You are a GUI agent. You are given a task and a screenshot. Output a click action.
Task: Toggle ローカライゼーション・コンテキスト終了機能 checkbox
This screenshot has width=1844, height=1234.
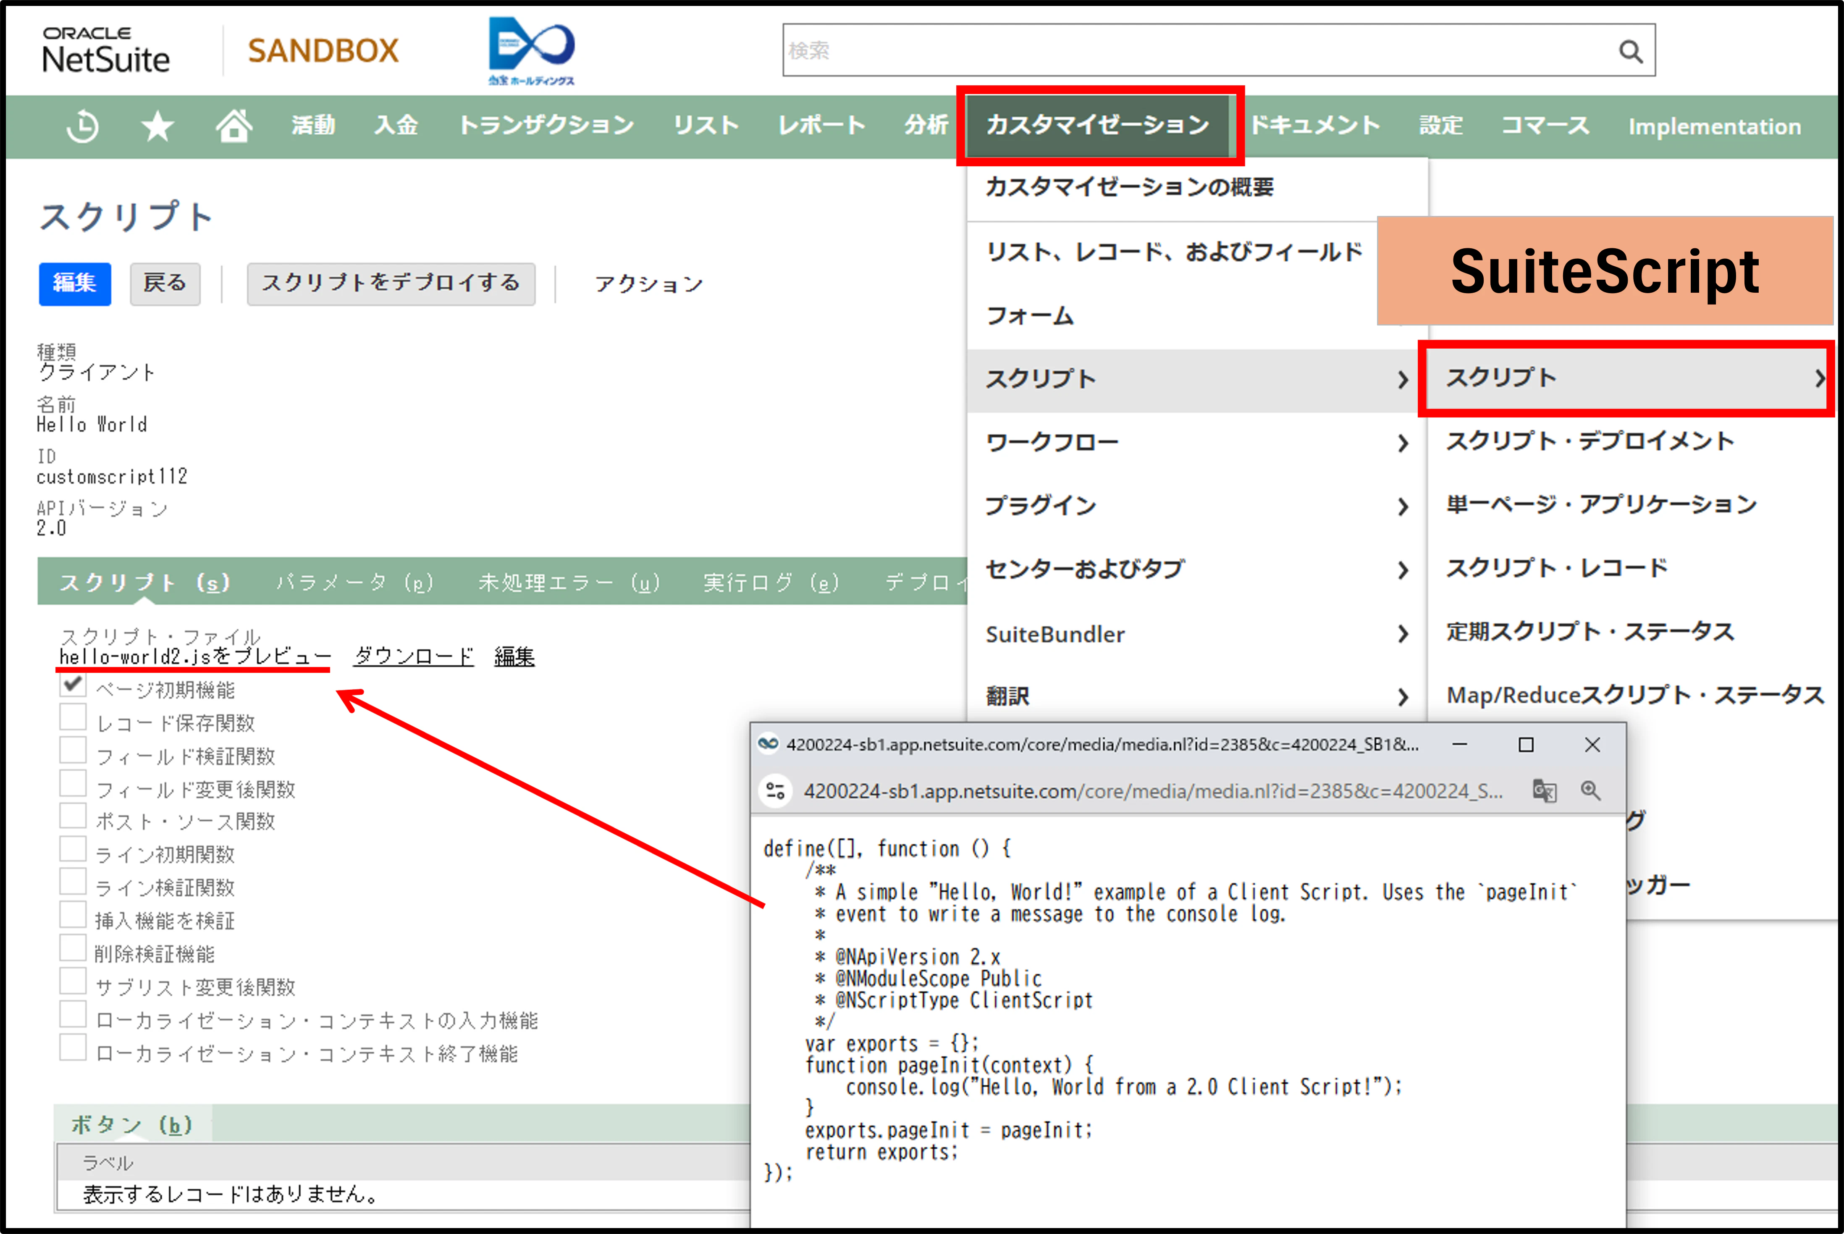coord(73,1048)
